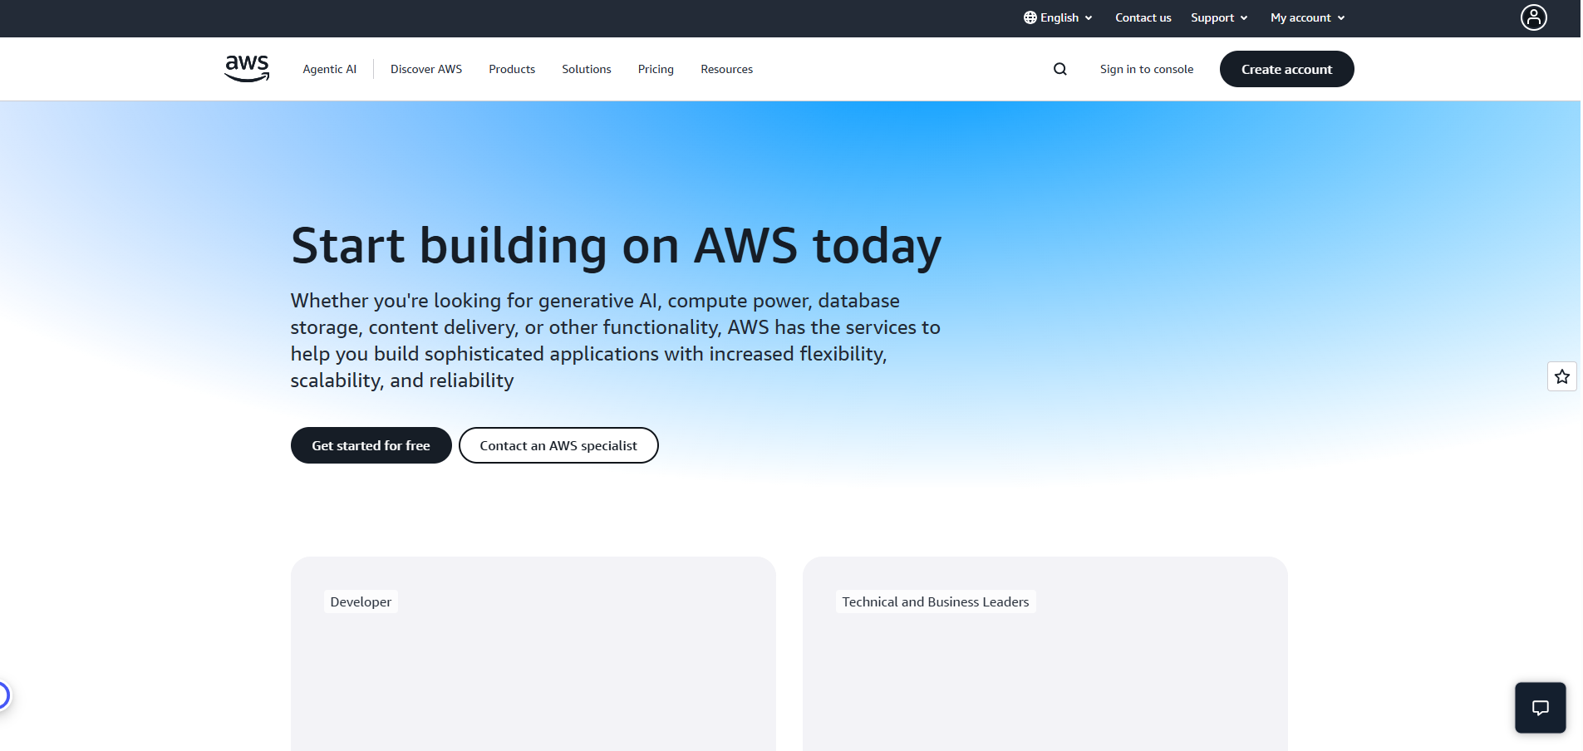Open the user profile icon top right
Image resolution: width=1583 pixels, height=751 pixels.
[1532, 17]
